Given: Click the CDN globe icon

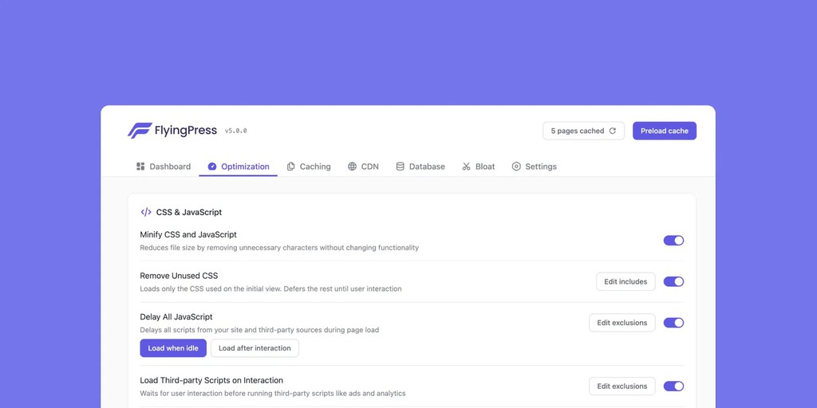Looking at the screenshot, I should 352,167.
